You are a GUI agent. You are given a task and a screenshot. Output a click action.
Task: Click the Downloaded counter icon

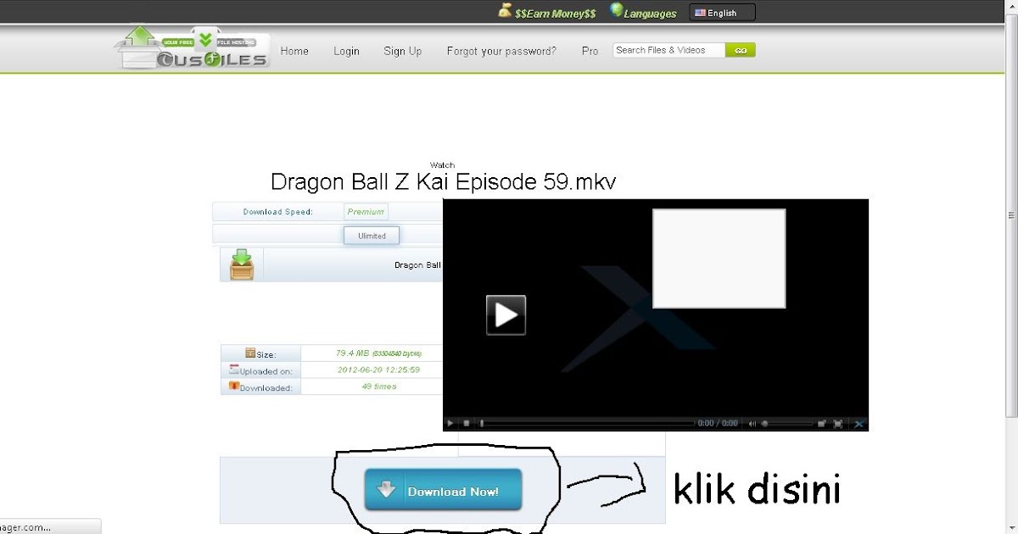click(x=234, y=386)
